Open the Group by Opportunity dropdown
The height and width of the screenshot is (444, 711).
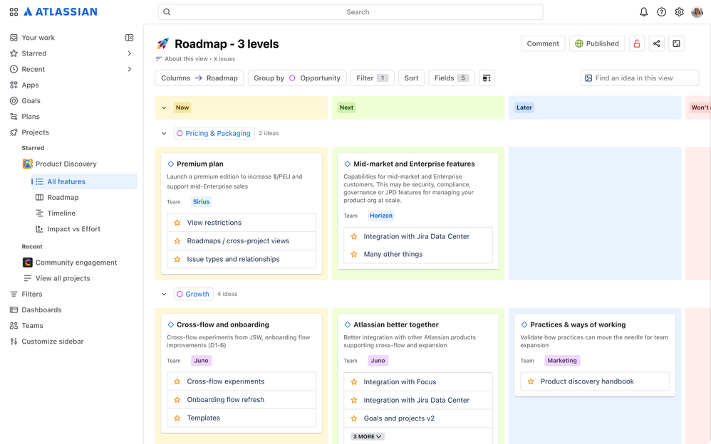(297, 78)
